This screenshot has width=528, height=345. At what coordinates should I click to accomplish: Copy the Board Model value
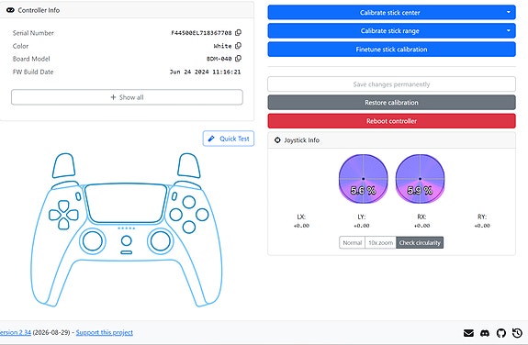tap(238, 58)
